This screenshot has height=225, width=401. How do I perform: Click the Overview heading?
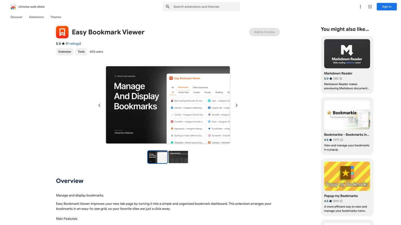70,181
